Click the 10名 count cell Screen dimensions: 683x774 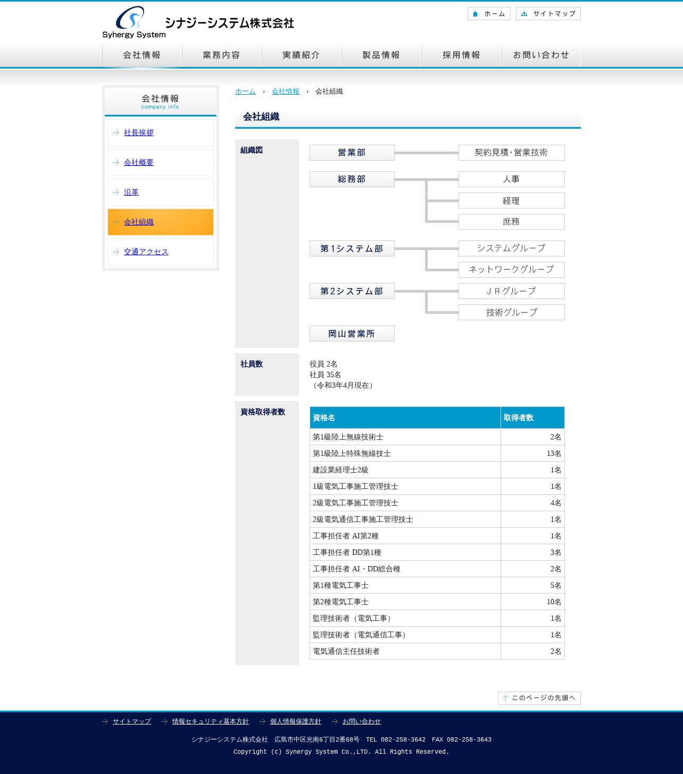point(532,602)
